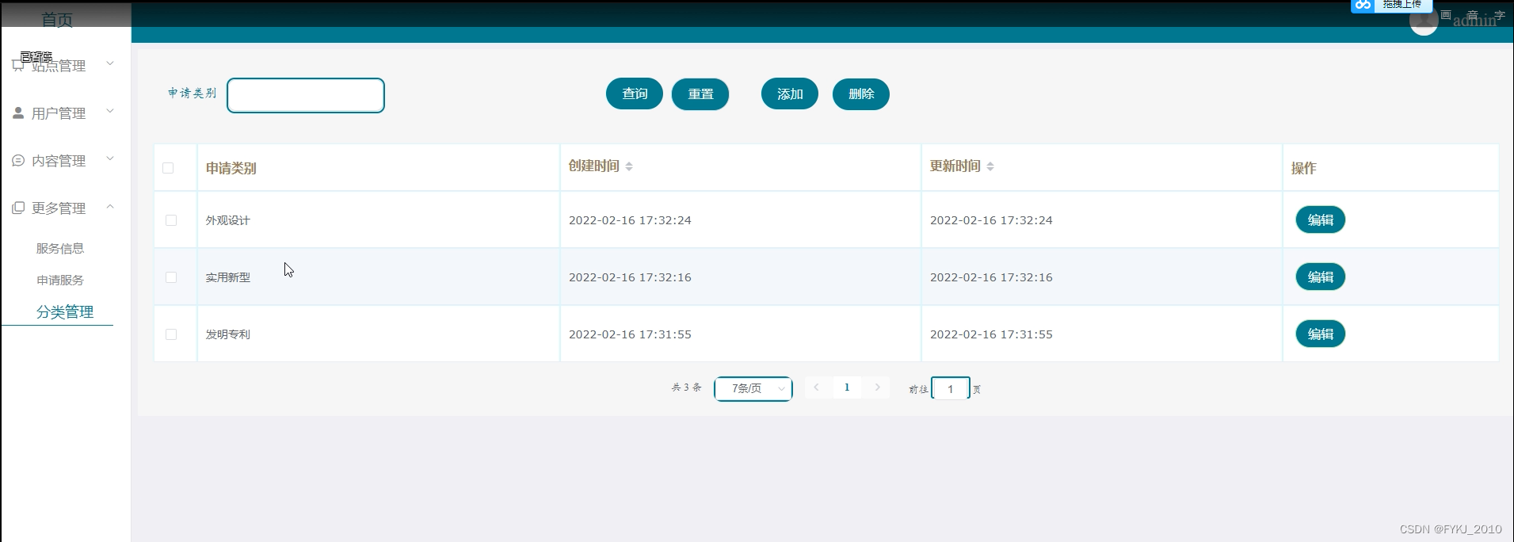Click the 更新时间 column header text
The image size is (1514, 542).
[955, 166]
